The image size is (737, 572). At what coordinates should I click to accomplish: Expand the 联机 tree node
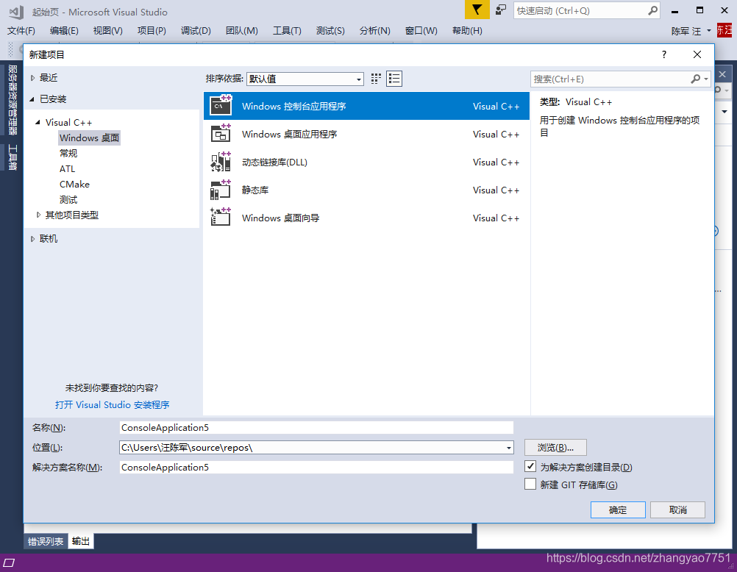[32, 239]
